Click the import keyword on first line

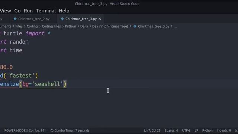pos(35,33)
